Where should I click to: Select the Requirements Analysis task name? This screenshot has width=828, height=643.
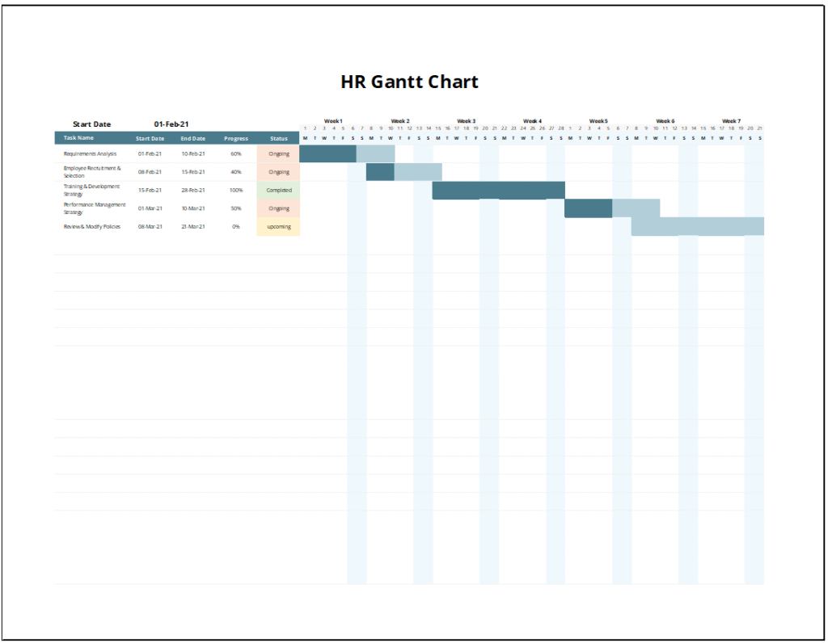tap(91, 153)
